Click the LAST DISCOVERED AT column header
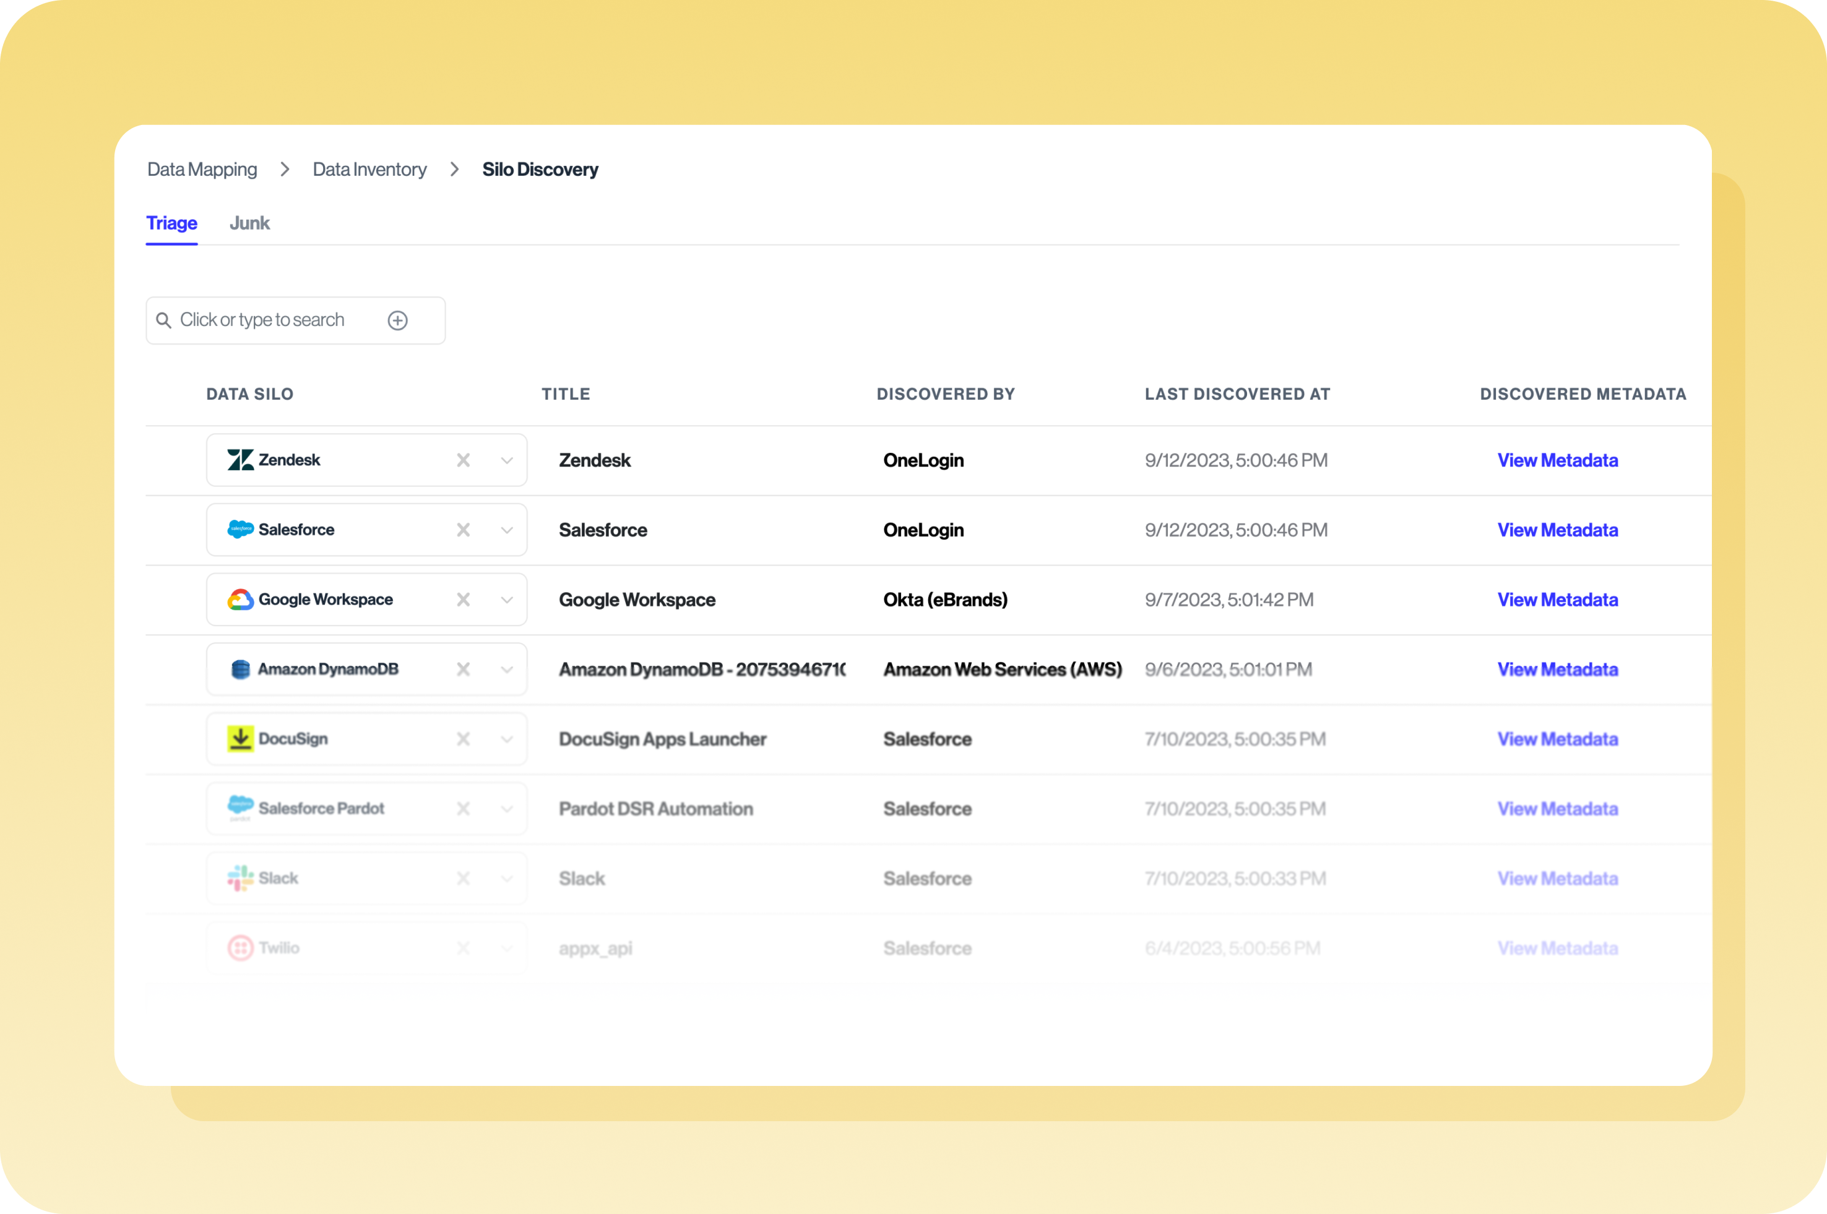This screenshot has height=1214, width=1827. pos(1238,394)
